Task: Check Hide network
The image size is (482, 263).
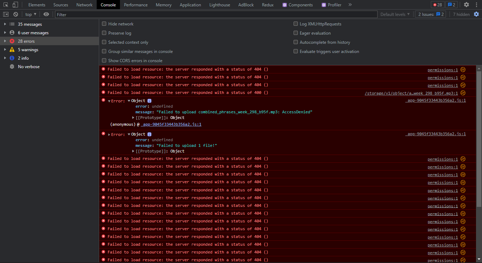Action: pos(104,24)
